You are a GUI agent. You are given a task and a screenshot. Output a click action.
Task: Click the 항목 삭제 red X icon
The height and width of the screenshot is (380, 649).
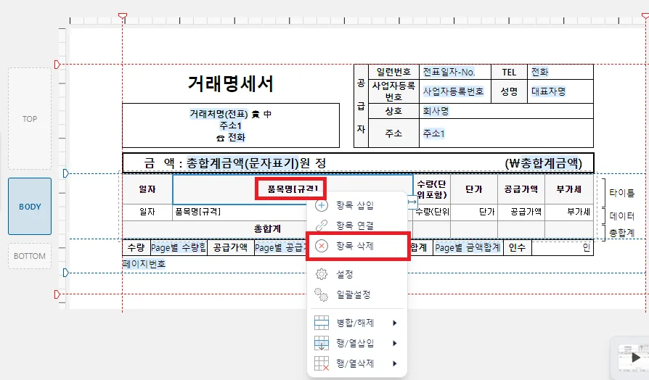322,246
